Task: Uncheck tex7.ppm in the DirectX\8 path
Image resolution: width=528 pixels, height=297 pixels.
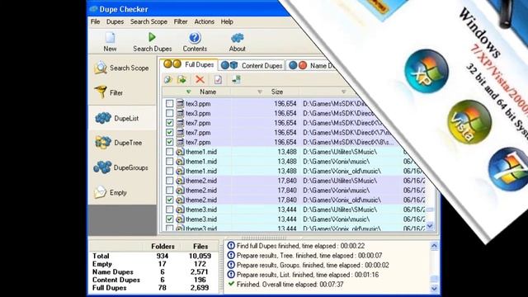Action: (x=170, y=142)
